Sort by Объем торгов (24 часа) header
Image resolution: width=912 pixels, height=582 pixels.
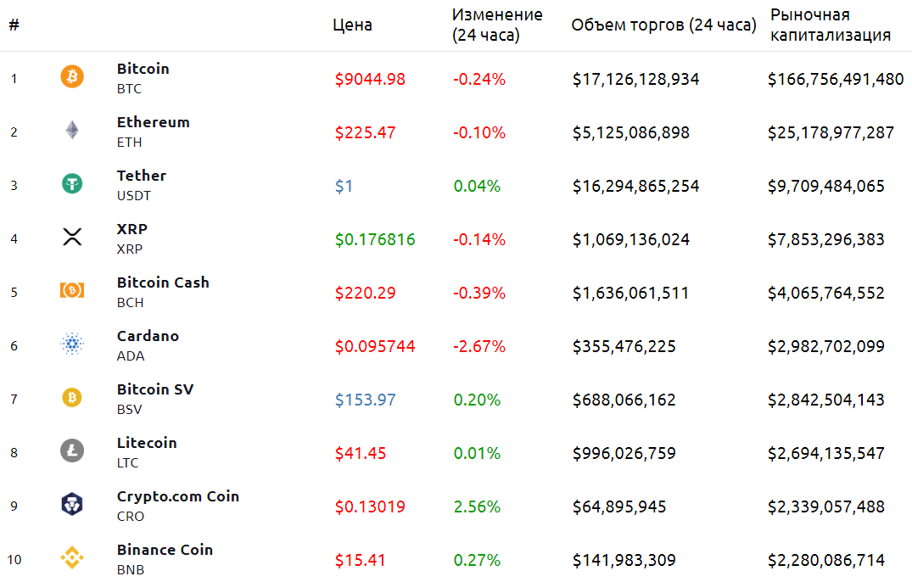pos(663,25)
